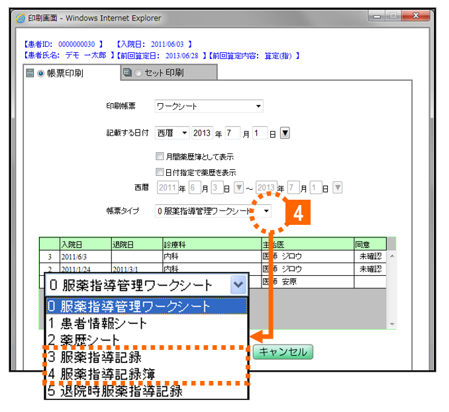Open the 西暦 era dropdown for record date
Viewport: 449px width, 412px height.
coord(173,133)
